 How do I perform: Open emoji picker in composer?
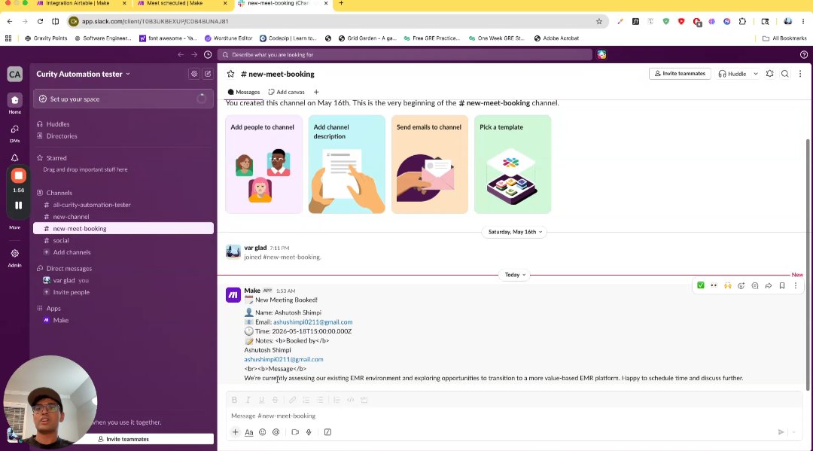tap(263, 432)
